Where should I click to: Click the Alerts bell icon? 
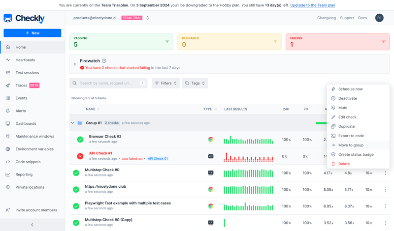(8, 111)
